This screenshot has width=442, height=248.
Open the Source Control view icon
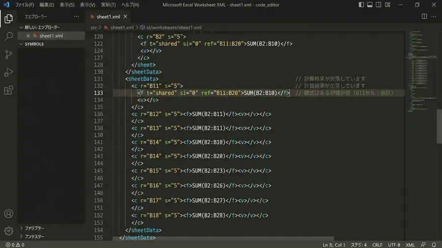pos(8,54)
